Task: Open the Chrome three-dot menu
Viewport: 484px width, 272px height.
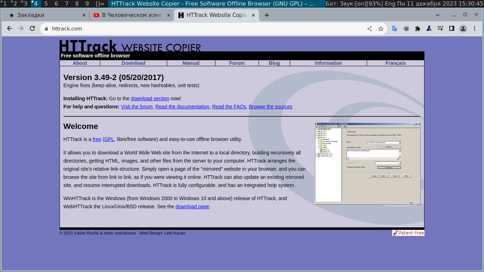Action: (x=475, y=29)
